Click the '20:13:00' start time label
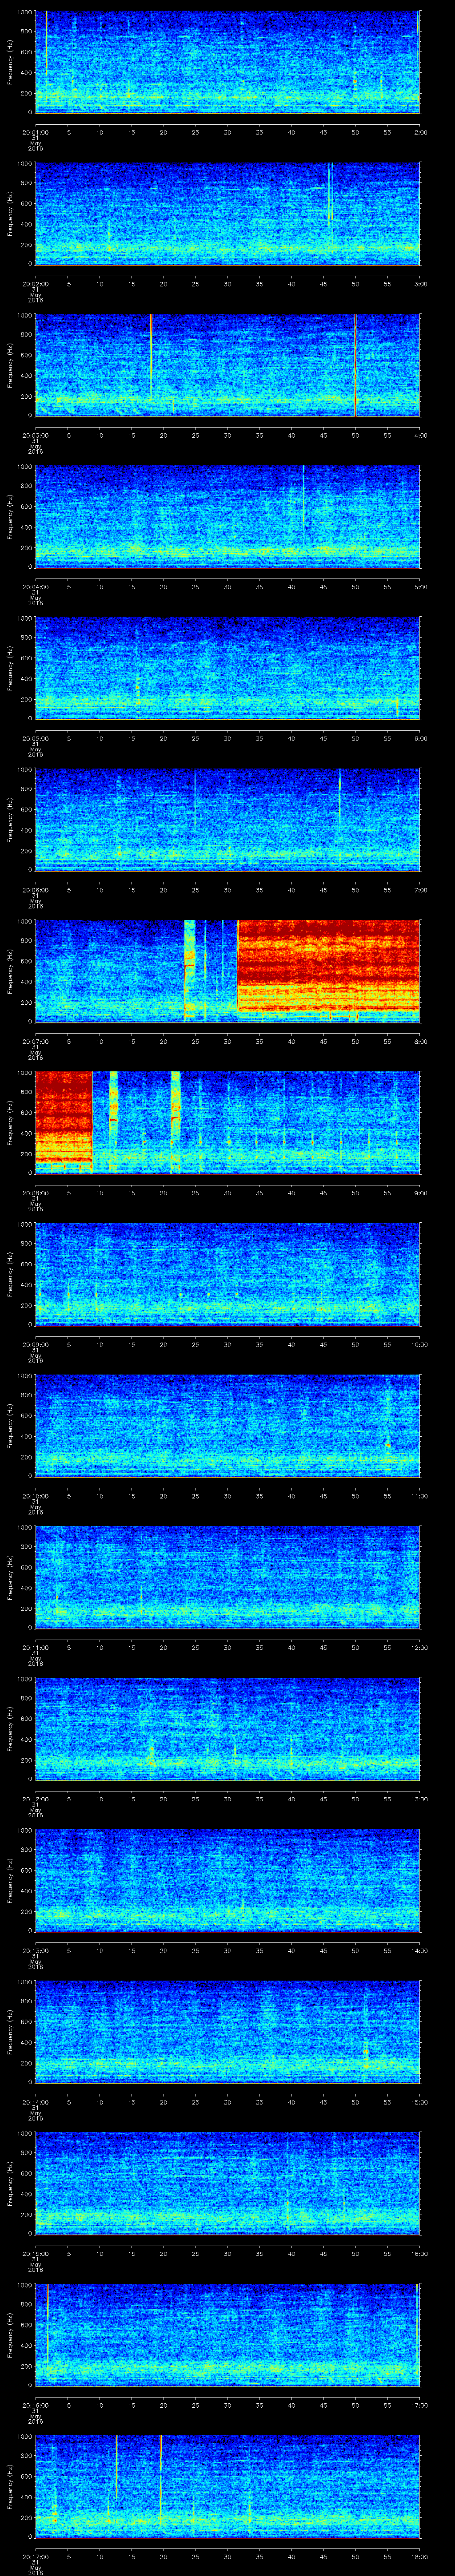 [35, 1950]
